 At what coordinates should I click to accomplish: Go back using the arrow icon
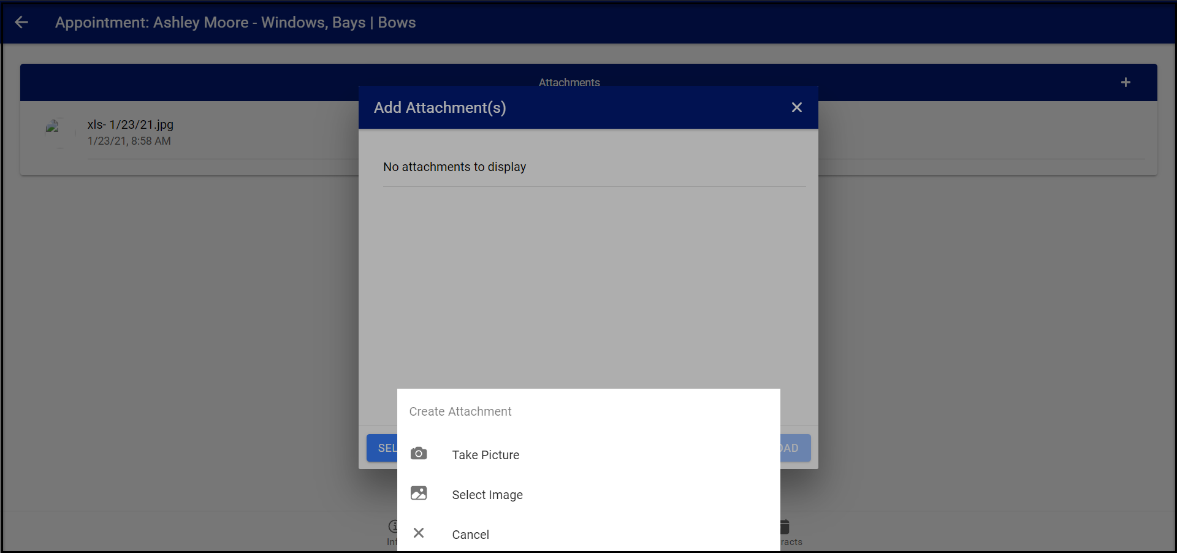(21, 23)
